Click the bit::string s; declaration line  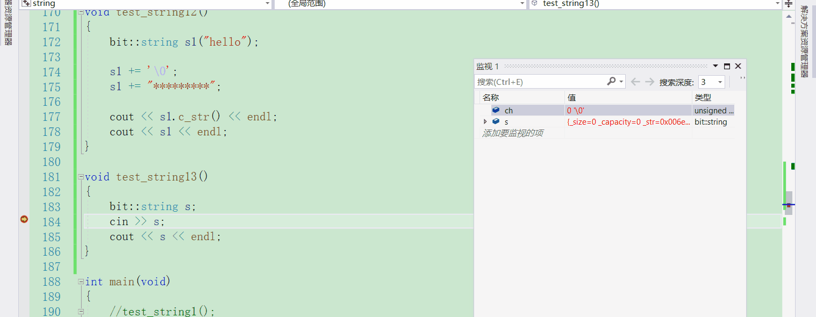(153, 206)
